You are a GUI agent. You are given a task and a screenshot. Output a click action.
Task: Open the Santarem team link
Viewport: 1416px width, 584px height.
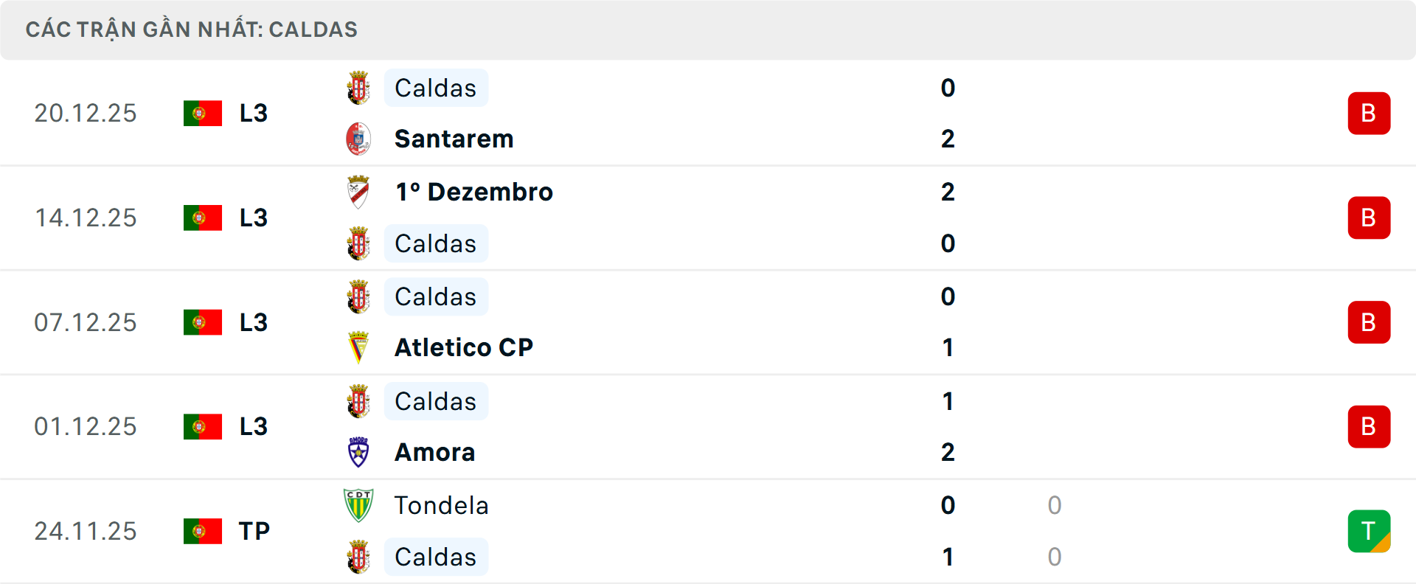pyautogui.click(x=454, y=139)
